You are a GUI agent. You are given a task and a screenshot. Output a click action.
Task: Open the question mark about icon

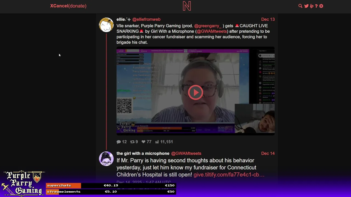pos(316,6)
